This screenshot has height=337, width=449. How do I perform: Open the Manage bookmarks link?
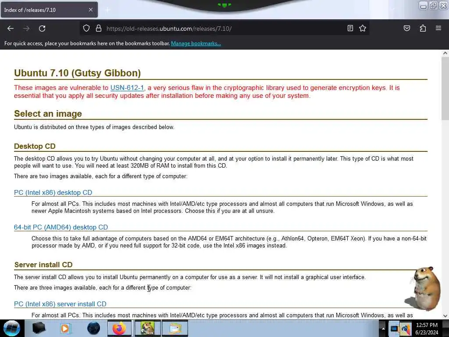coord(196,43)
